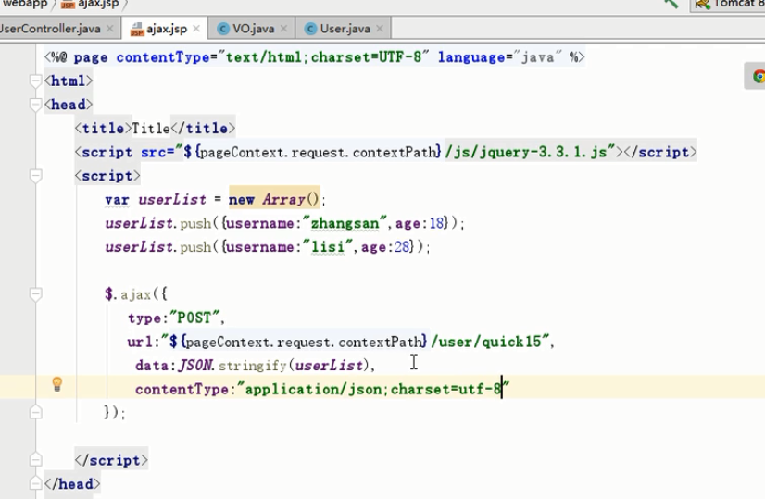This screenshot has height=499, width=765.
Task: Select the ajax.jsp editor tab
Action: (167, 29)
